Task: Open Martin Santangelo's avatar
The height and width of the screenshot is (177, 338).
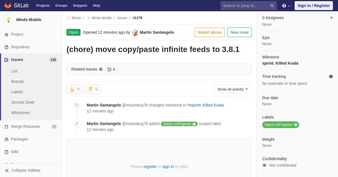Action: pos(135,32)
